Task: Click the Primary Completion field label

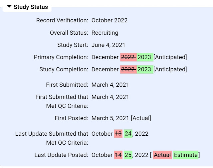Action: pyautogui.click(x=61, y=57)
